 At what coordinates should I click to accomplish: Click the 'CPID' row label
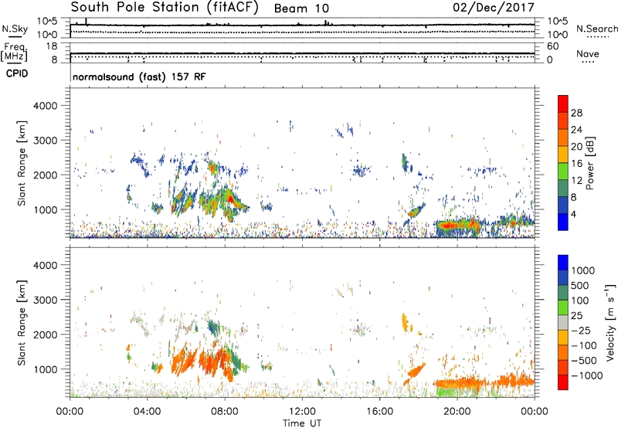coord(17,73)
